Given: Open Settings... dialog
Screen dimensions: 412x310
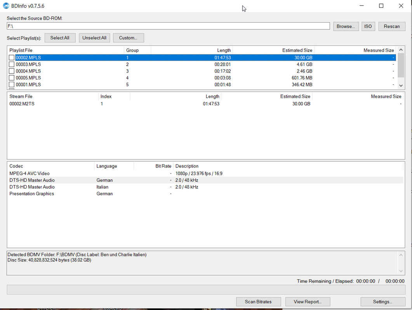Looking at the screenshot, I should click(382, 301).
